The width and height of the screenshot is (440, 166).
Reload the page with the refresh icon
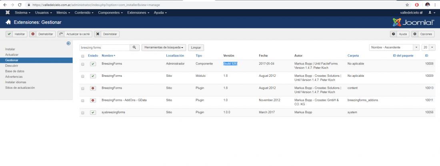[x=20, y=5]
